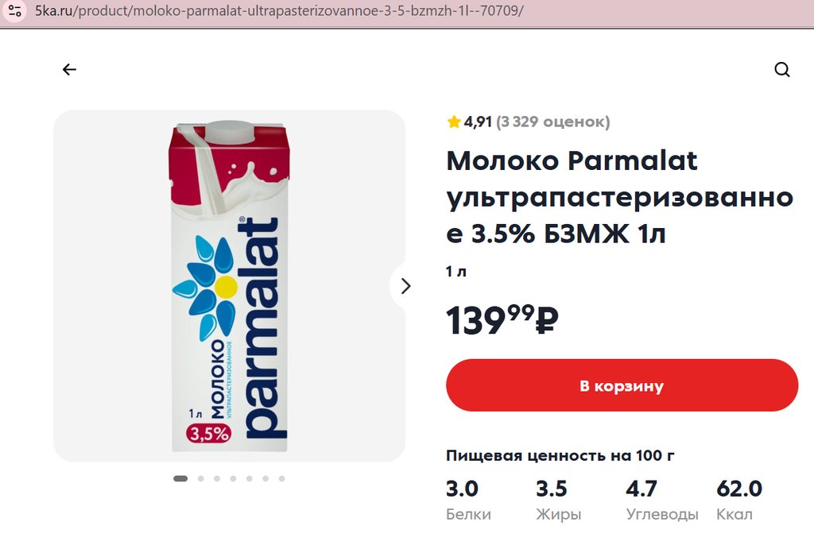Viewport: 814px width, 541px height.
Task: Click the Молоко Parmalat product title
Action: [x=619, y=196]
